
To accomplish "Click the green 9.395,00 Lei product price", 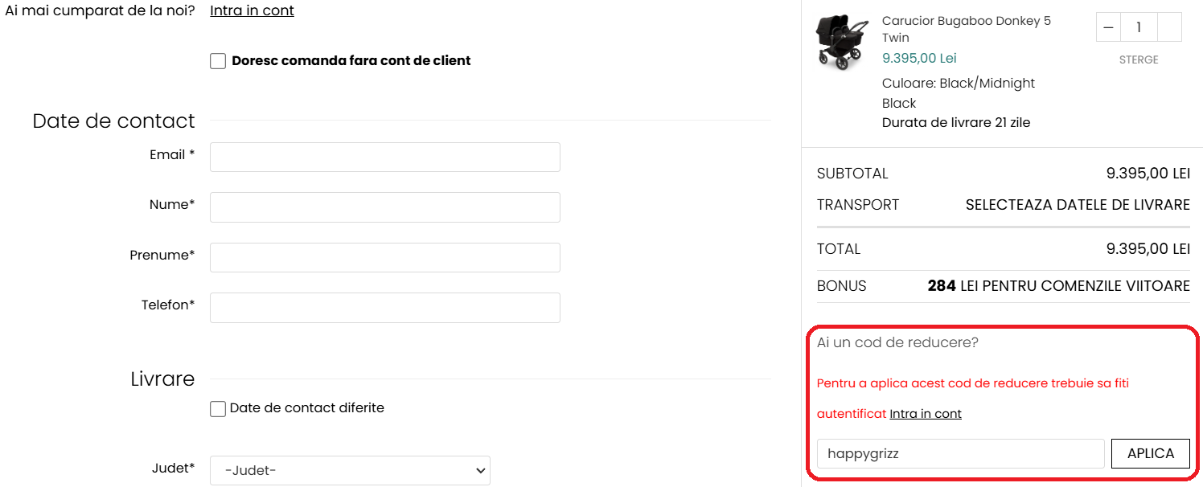I will coord(919,58).
